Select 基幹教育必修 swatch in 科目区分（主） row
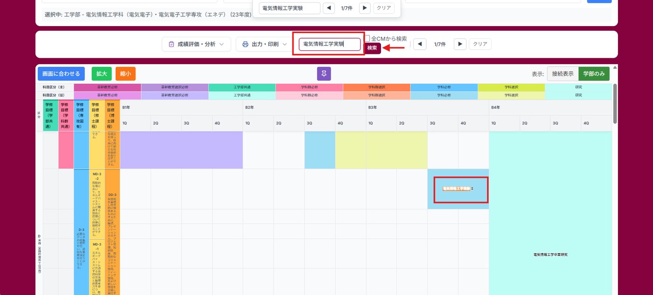The image size is (653, 295). [107, 87]
